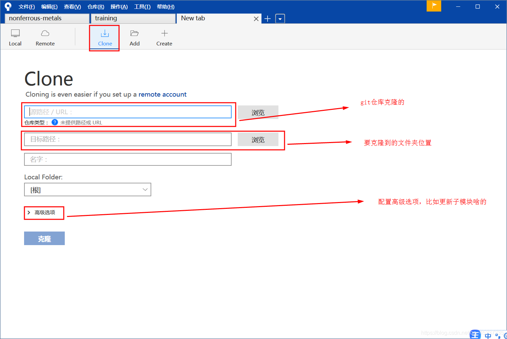Open the 帮助(H) menu
This screenshot has width=507, height=339.
coord(166,7)
